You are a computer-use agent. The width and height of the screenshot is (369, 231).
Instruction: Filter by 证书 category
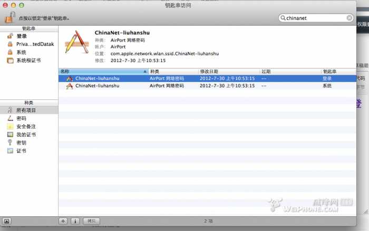21,150
